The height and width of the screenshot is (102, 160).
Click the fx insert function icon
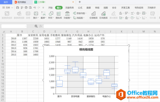(41, 26)
